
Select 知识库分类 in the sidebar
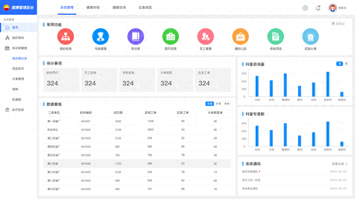pyautogui.click(x=19, y=59)
